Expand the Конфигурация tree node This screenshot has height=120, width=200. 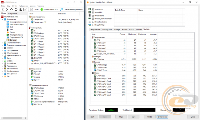[2, 71]
